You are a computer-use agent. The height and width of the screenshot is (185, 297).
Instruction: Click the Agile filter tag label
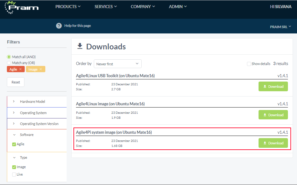13,69
